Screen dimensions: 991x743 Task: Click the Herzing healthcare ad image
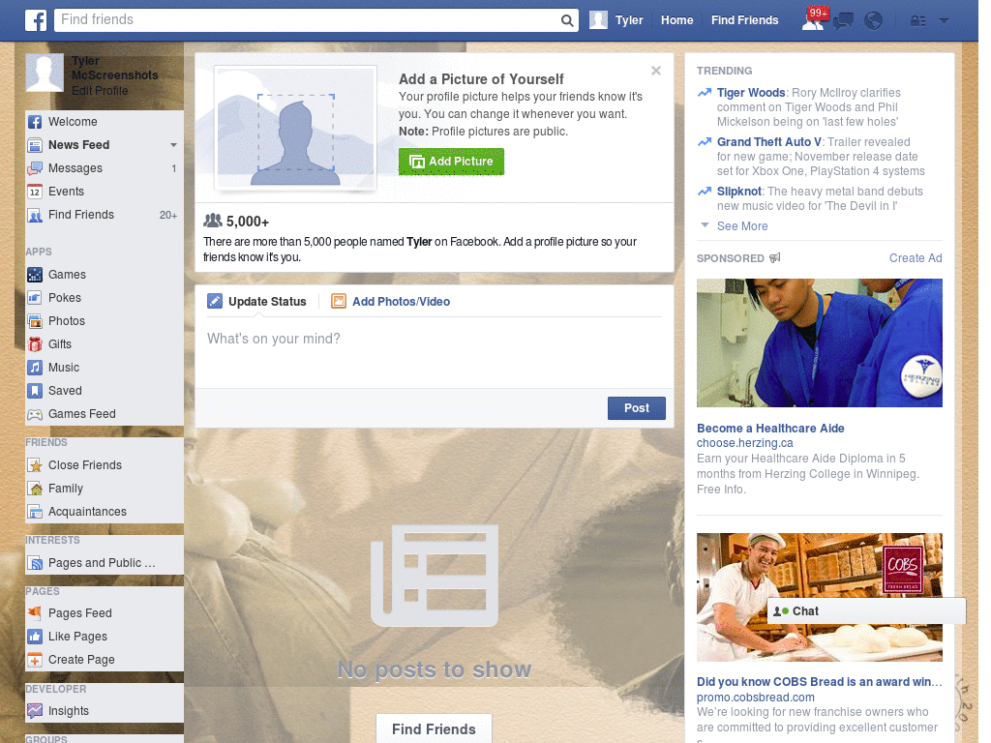819,343
